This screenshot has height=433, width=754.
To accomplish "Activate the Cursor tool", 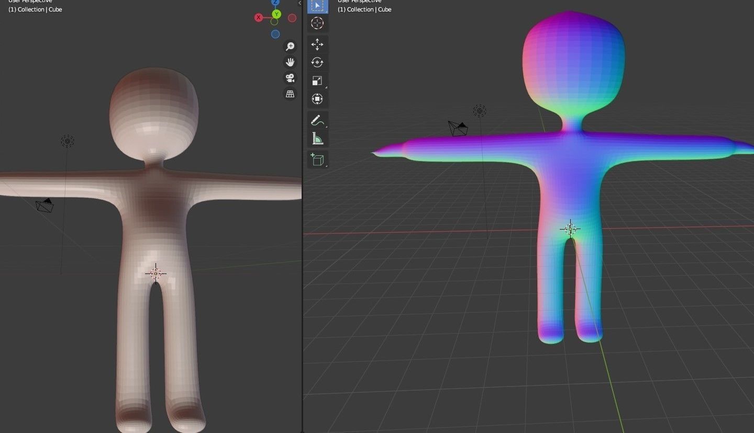I will pos(317,23).
